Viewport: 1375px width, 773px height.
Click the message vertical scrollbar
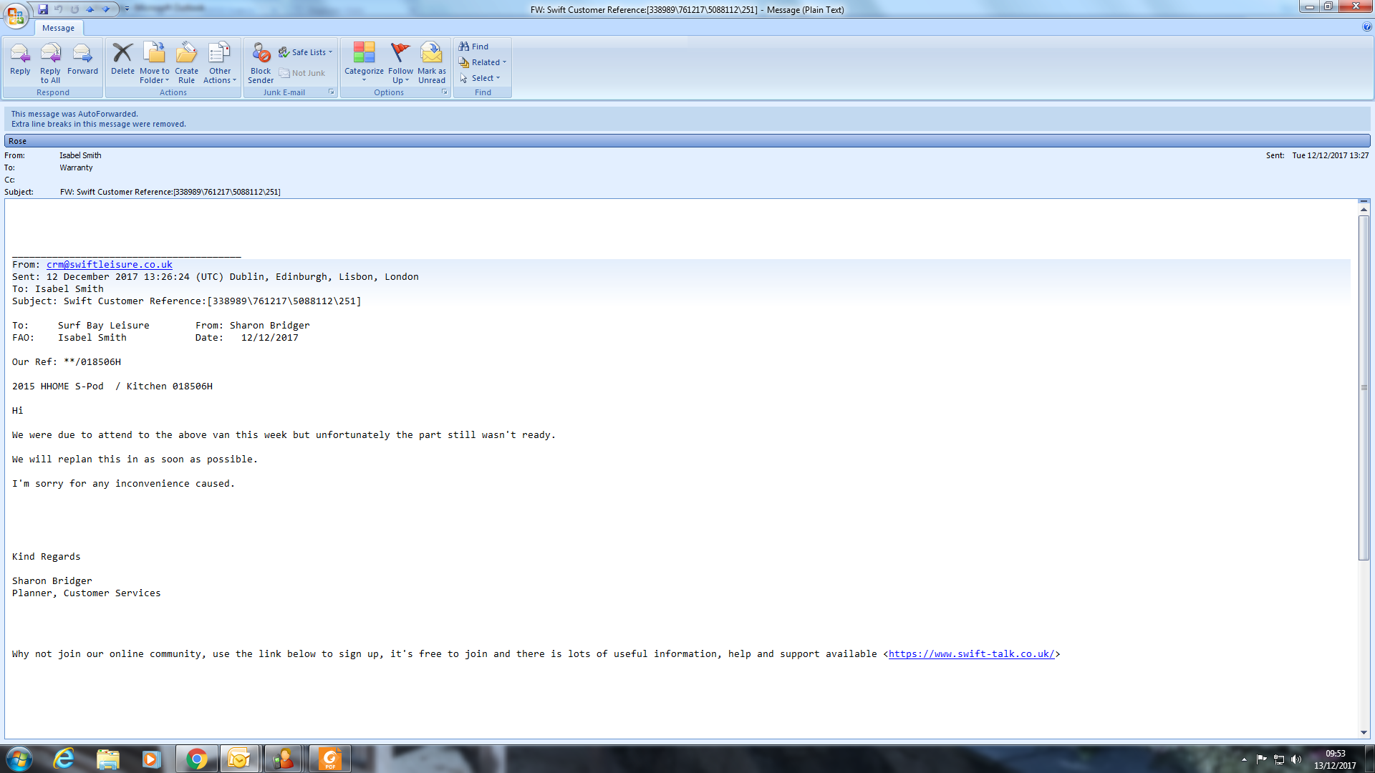pyautogui.click(x=1364, y=386)
